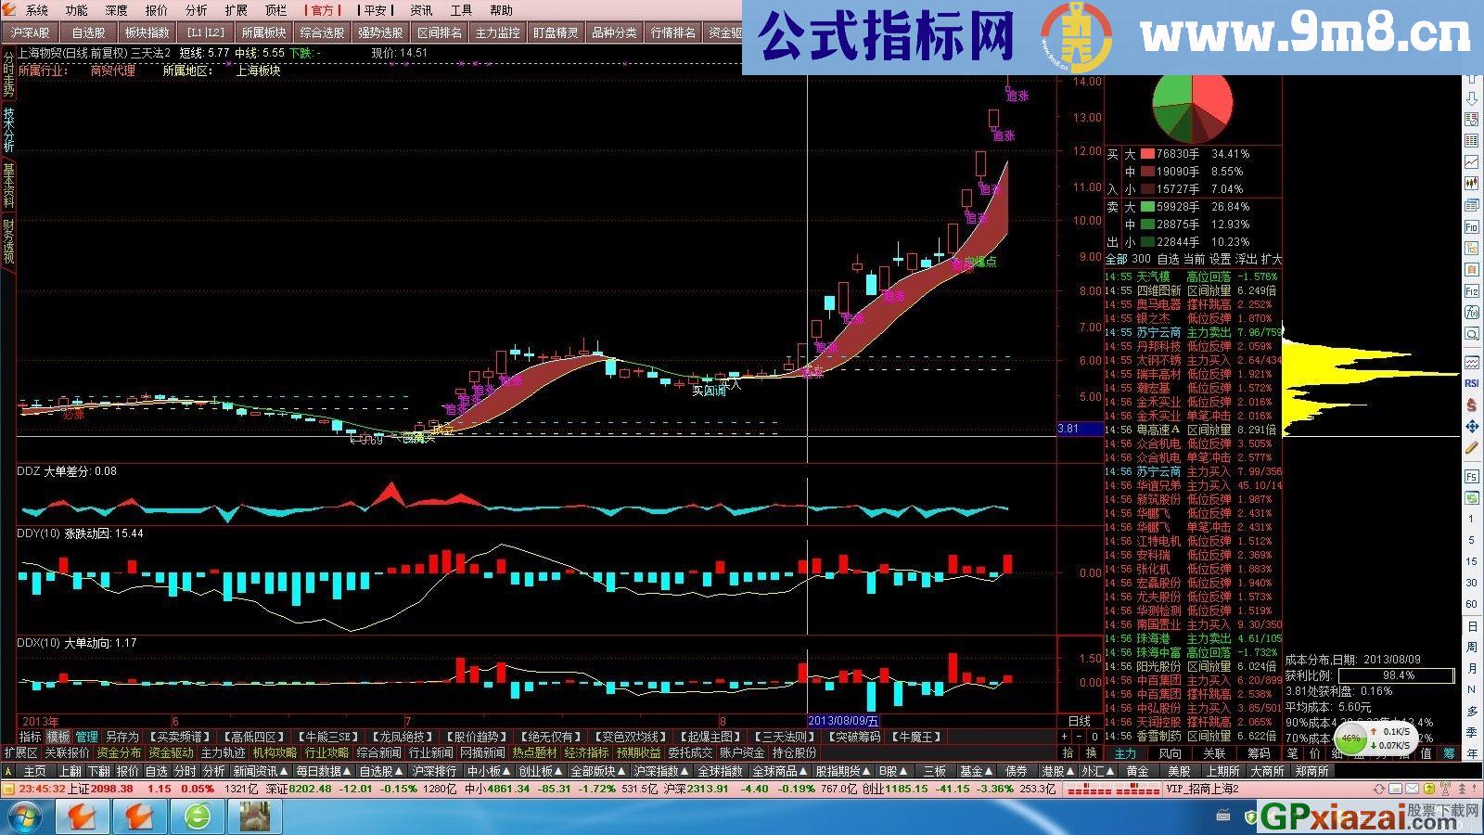Switch to the 技术分析 vertical tab
Viewport: 1484px width, 835px height.
coord(8,130)
